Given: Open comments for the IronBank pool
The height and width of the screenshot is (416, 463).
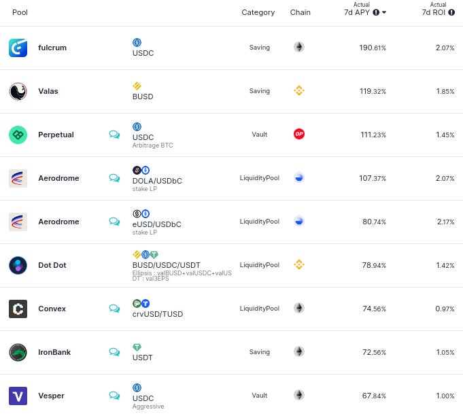Looking at the screenshot, I should [114, 352].
